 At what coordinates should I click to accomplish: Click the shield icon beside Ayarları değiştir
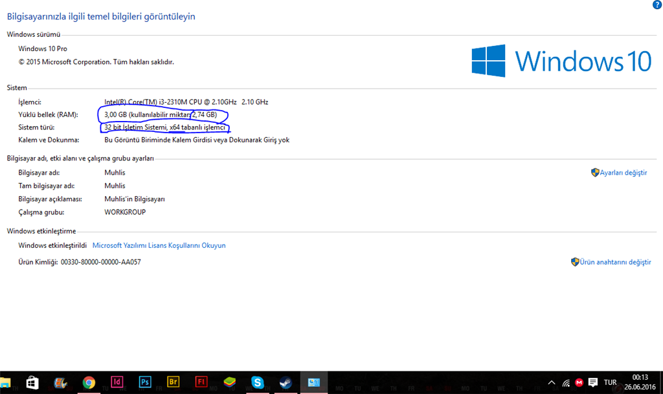(595, 172)
